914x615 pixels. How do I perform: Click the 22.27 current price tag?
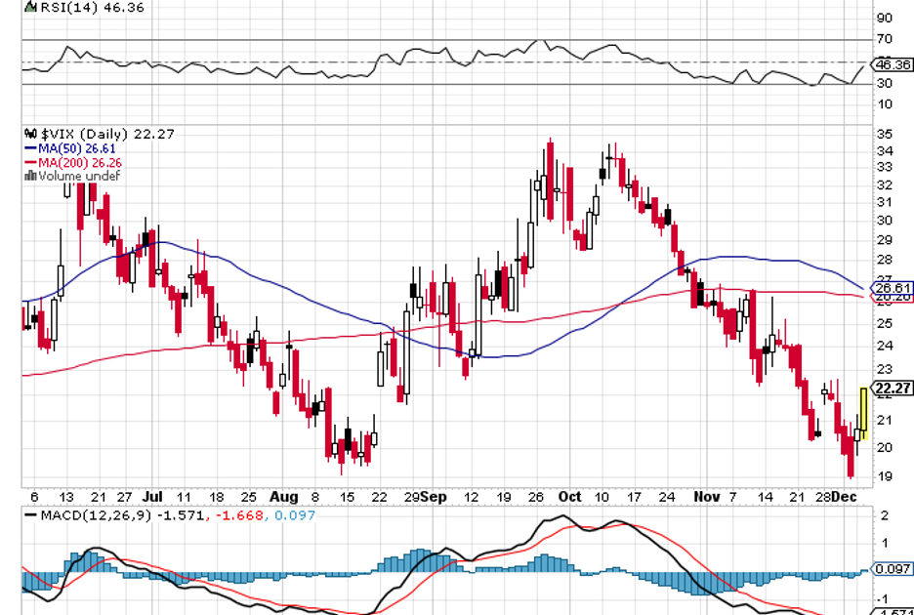click(x=893, y=390)
